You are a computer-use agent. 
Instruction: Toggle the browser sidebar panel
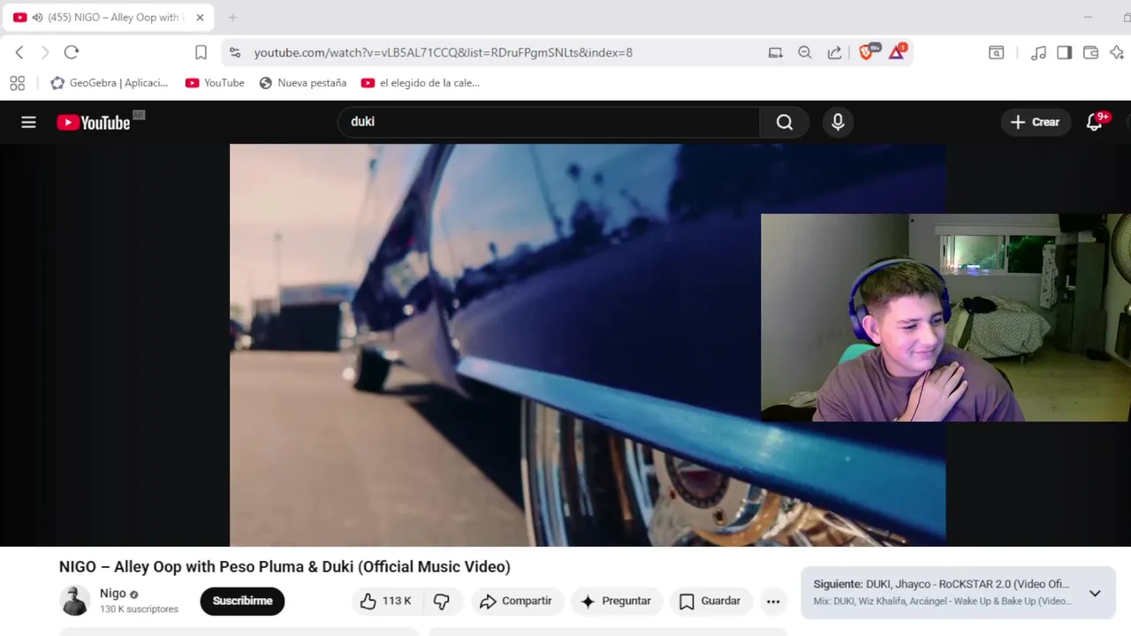click(1065, 52)
